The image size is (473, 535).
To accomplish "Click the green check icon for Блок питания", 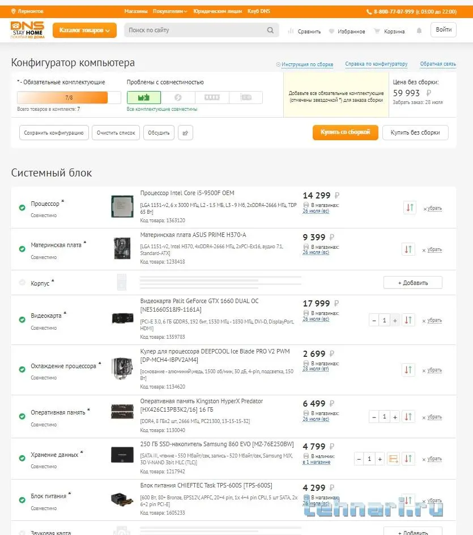I will click(22, 500).
